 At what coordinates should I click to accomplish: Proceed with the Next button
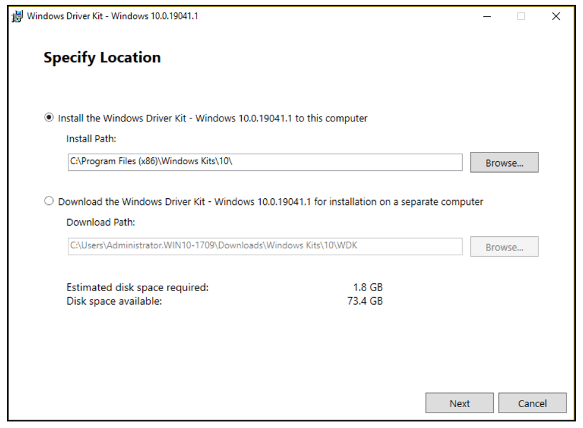point(460,403)
